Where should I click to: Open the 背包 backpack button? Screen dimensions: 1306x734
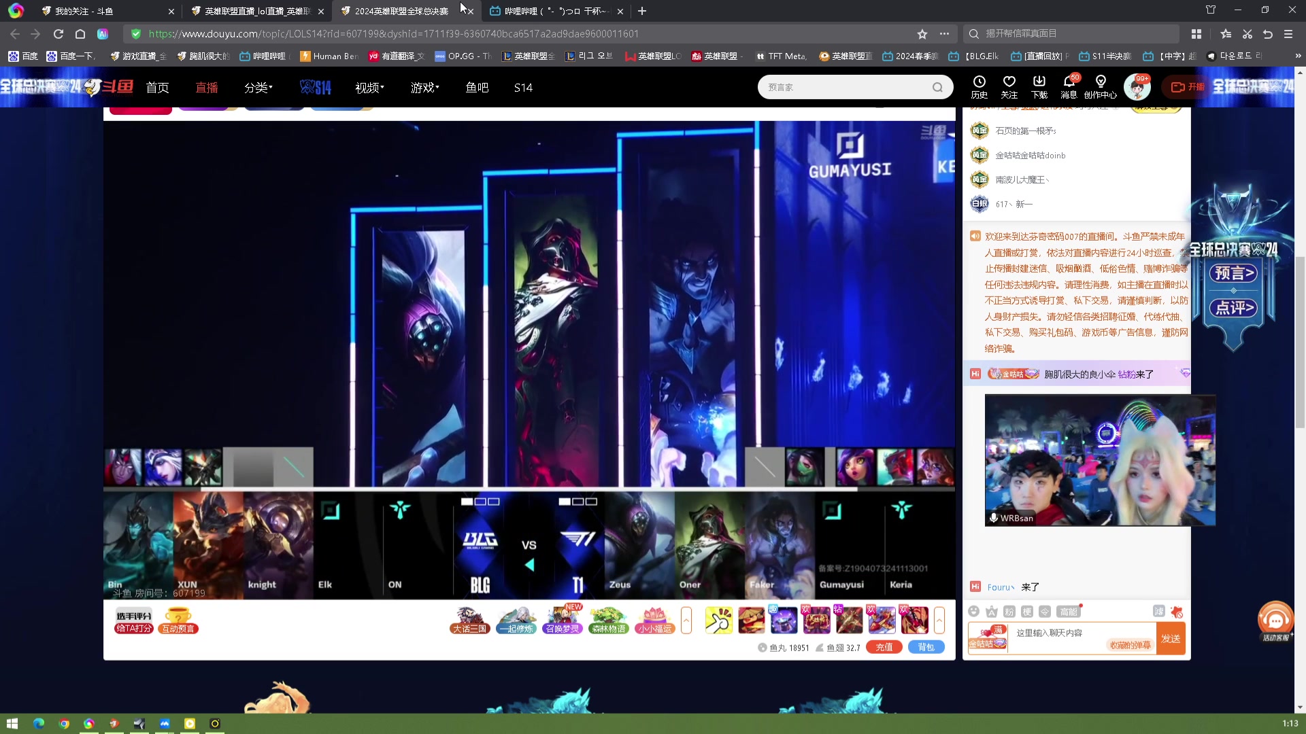click(x=926, y=647)
